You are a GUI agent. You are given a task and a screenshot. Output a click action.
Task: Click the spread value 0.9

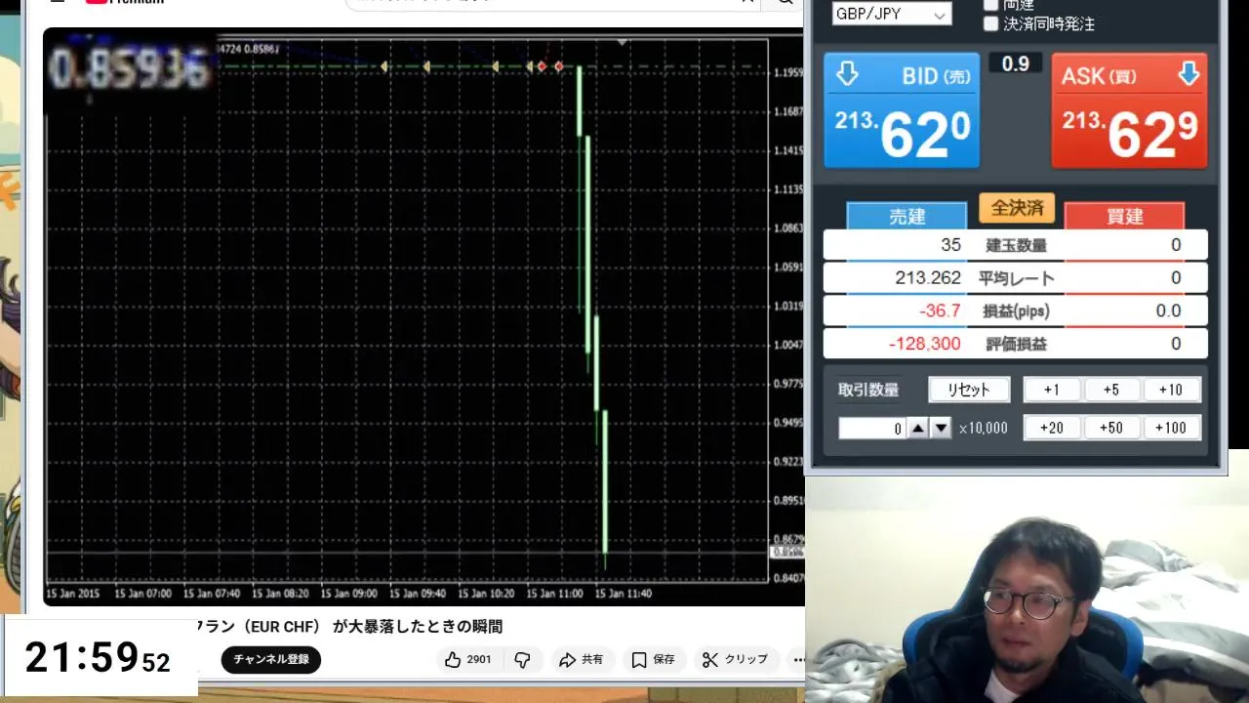click(1016, 63)
